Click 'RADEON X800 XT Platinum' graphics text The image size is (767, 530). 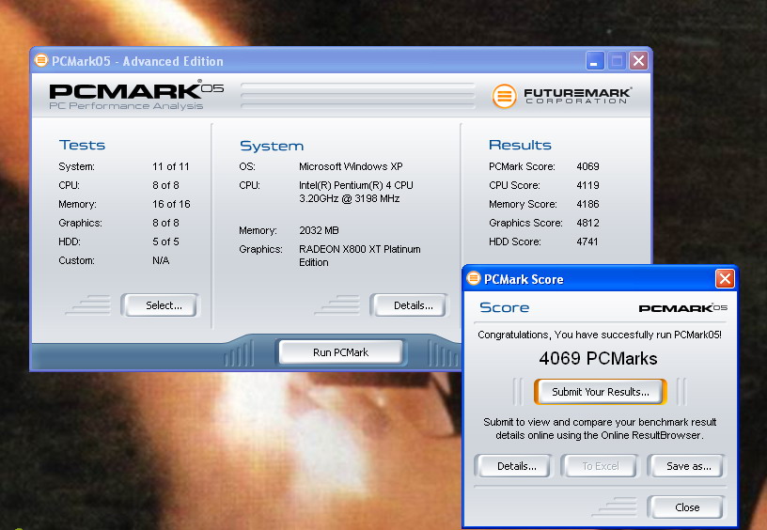coord(359,249)
